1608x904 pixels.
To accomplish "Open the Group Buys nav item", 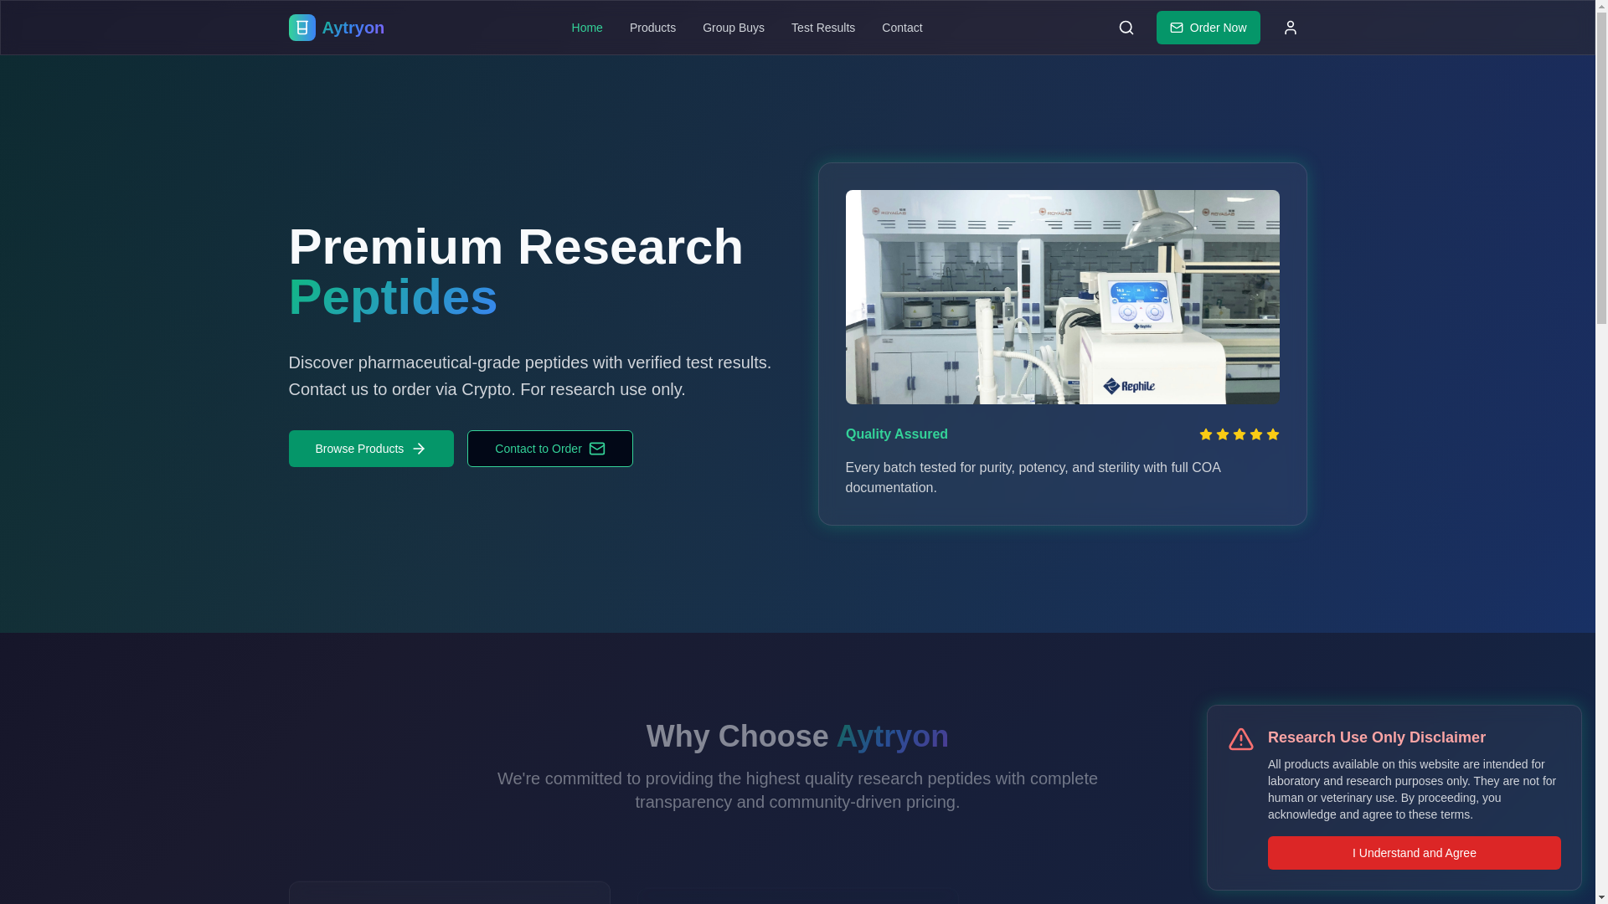I will click(x=733, y=28).
